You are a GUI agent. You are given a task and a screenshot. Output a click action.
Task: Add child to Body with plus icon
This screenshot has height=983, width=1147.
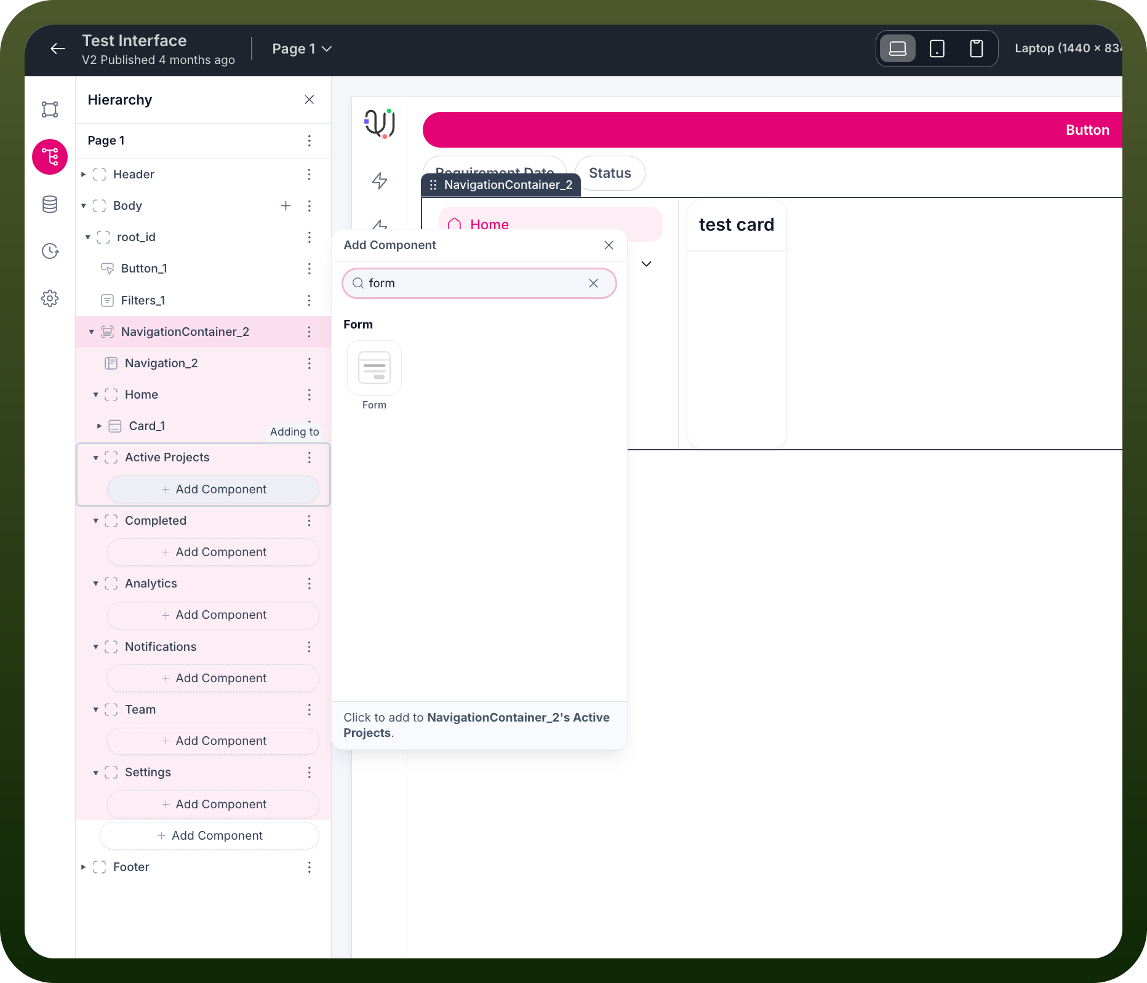(286, 205)
